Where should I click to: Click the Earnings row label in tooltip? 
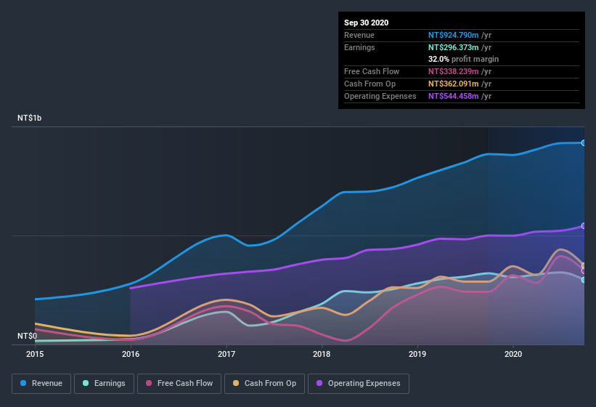point(359,47)
